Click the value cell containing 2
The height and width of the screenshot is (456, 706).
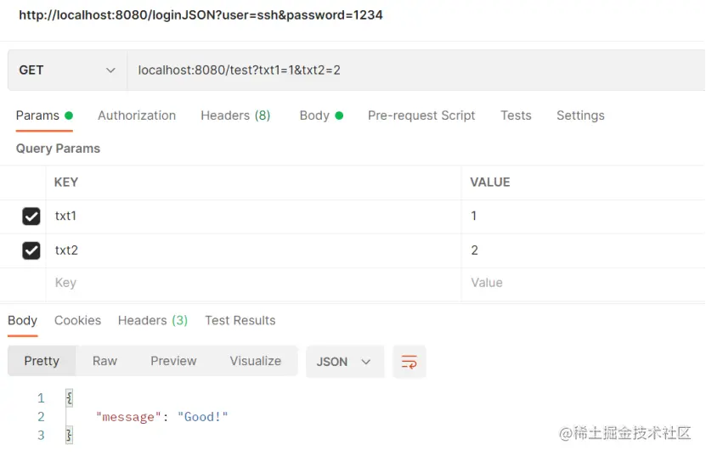coord(583,251)
